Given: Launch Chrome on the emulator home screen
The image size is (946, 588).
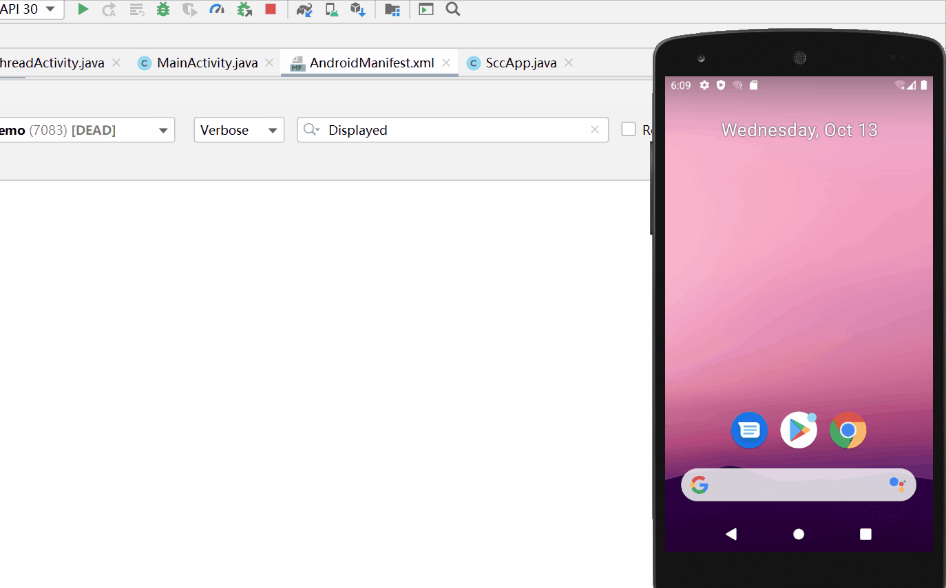Looking at the screenshot, I should tap(848, 431).
